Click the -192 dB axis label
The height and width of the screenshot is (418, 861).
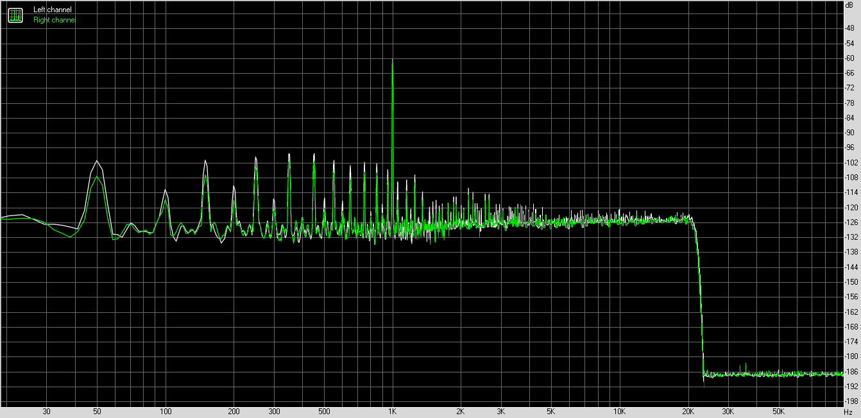(852, 385)
